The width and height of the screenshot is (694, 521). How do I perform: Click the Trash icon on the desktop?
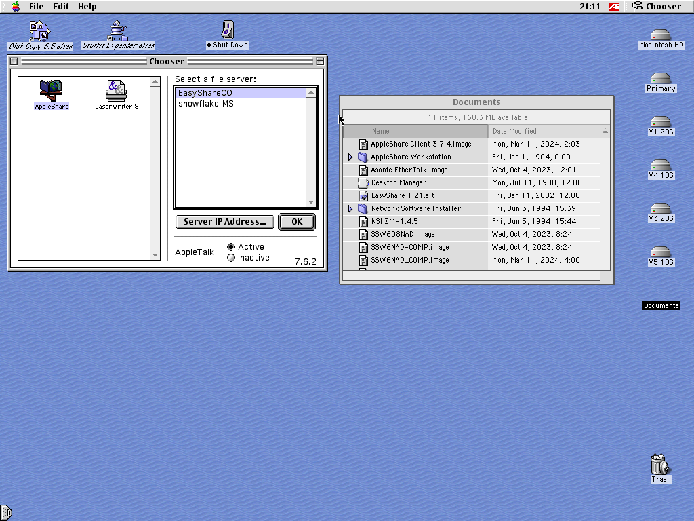click(660, 464)
